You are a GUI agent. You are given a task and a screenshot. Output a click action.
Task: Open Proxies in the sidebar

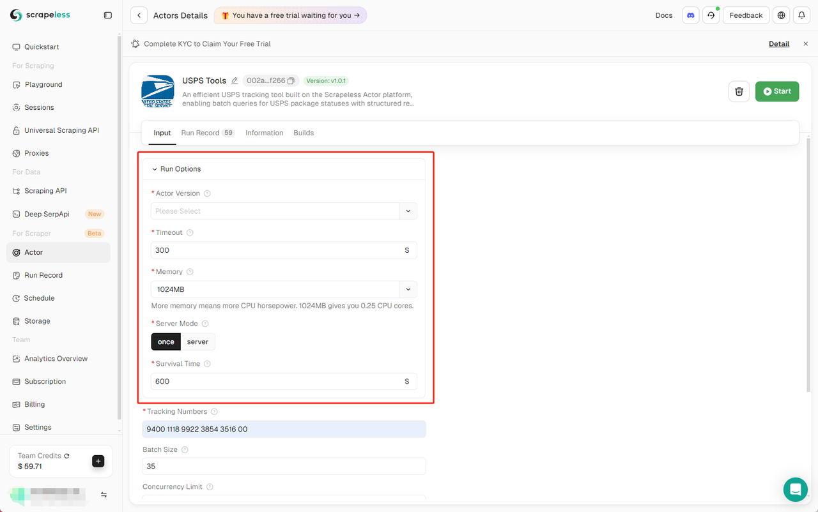pyautogui.click(x=58, y=154)
